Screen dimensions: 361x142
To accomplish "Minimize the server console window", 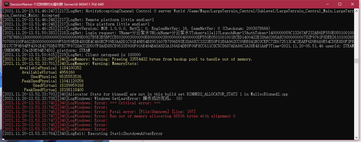I will point(327,4).
